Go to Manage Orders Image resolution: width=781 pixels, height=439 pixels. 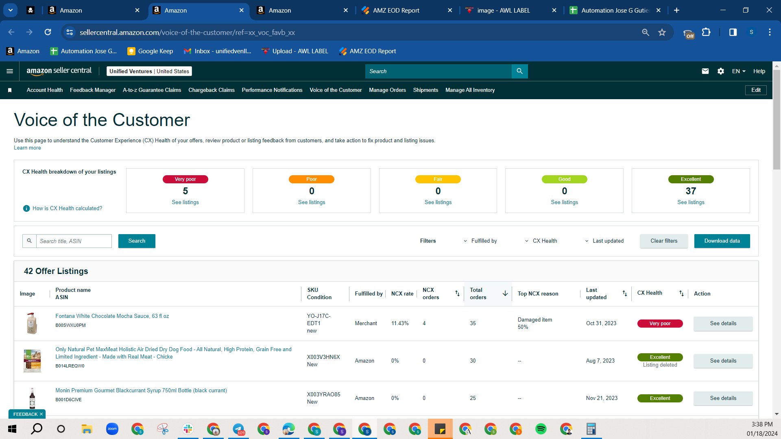387,90
